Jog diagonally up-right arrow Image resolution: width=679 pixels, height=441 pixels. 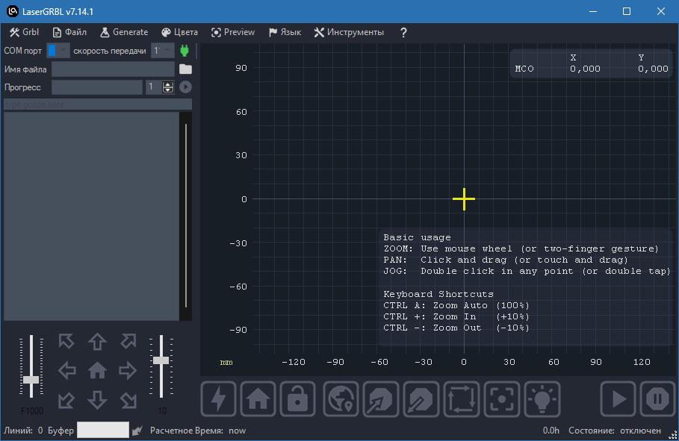128,341
